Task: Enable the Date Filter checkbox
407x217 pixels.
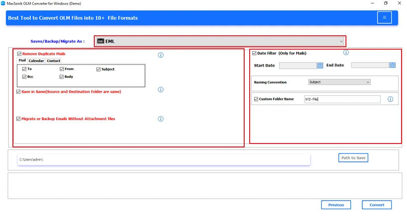Action: [254, 53]
